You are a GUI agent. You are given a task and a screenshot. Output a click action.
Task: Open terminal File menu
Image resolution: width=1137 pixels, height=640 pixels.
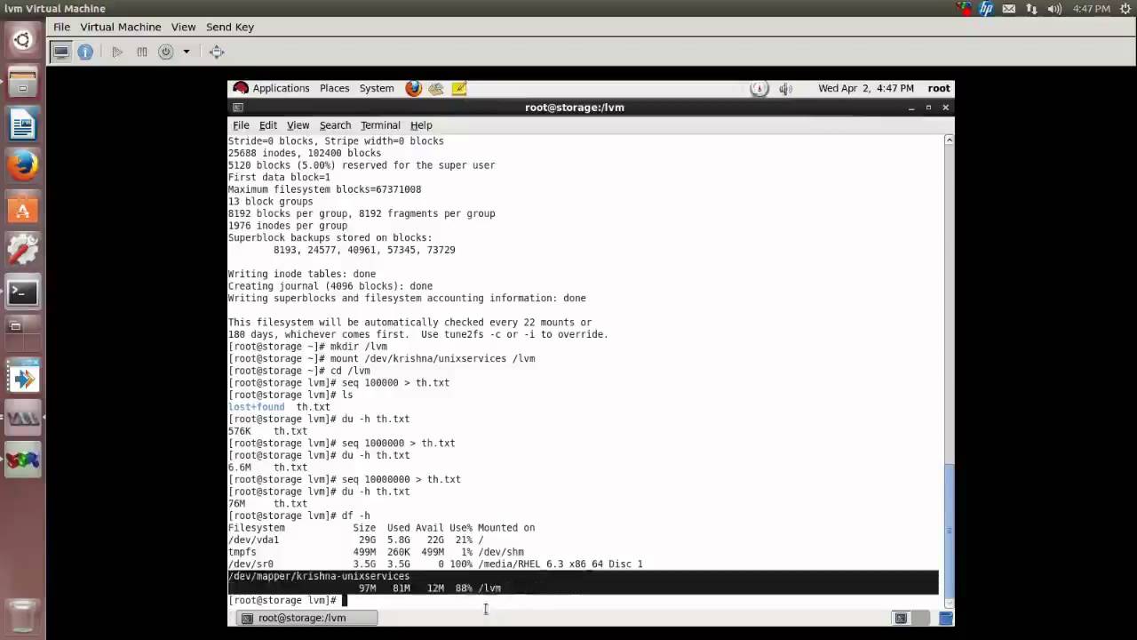click(x=241, y=125)
